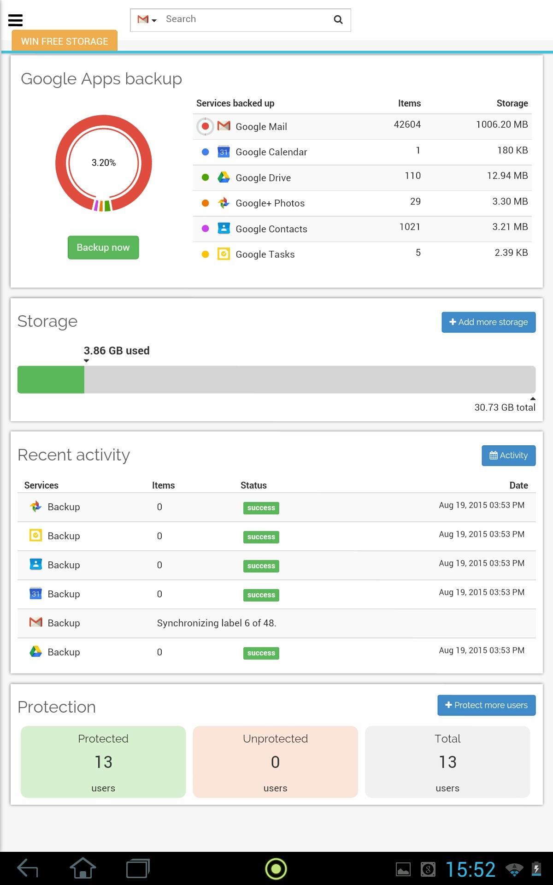
Task: Focus the Search input field
Action: coord(244,19)
